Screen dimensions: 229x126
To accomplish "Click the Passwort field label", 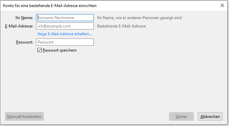I will point(25,42).
